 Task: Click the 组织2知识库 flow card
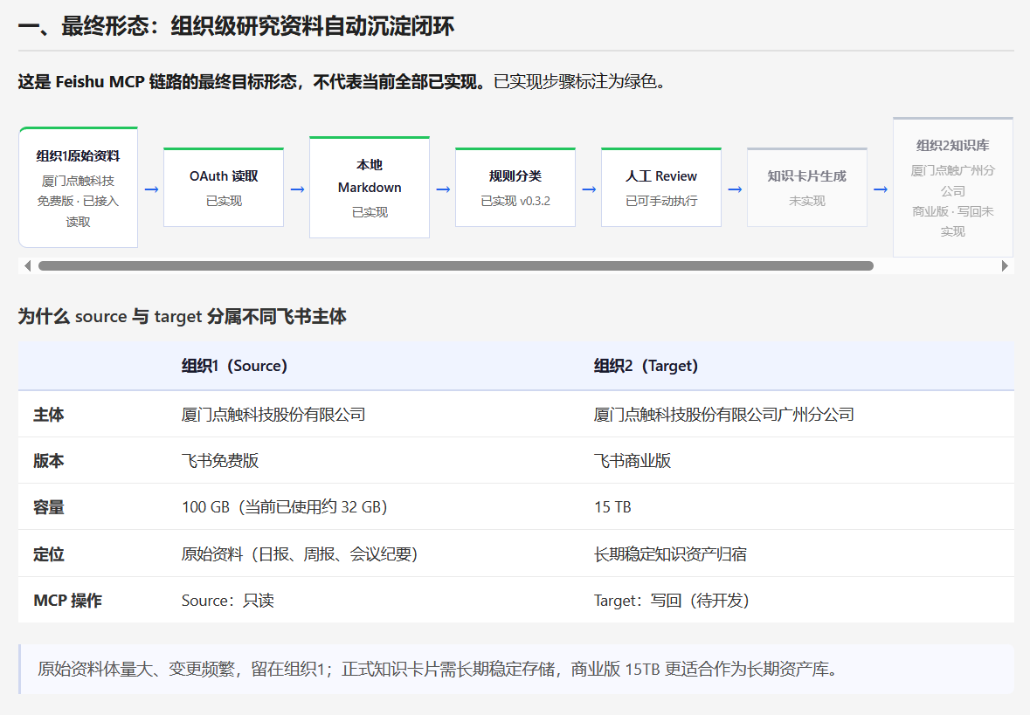952,187
